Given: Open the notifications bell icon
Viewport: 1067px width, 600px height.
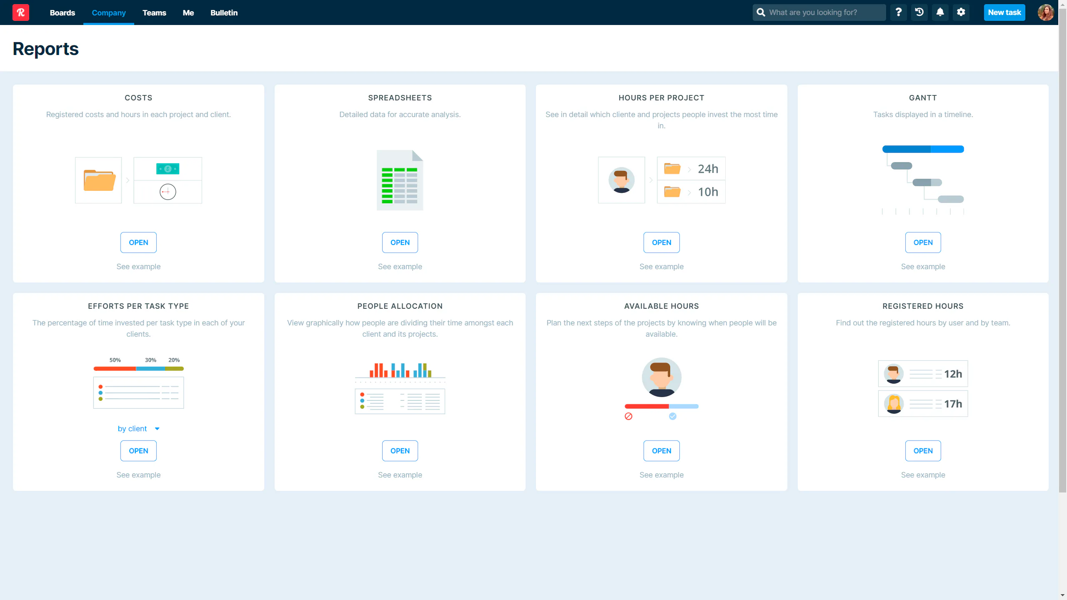Looking at the screenshot, I should tap(940, 12).
